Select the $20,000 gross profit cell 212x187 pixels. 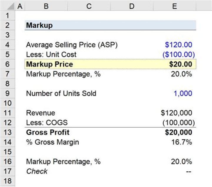179,132
